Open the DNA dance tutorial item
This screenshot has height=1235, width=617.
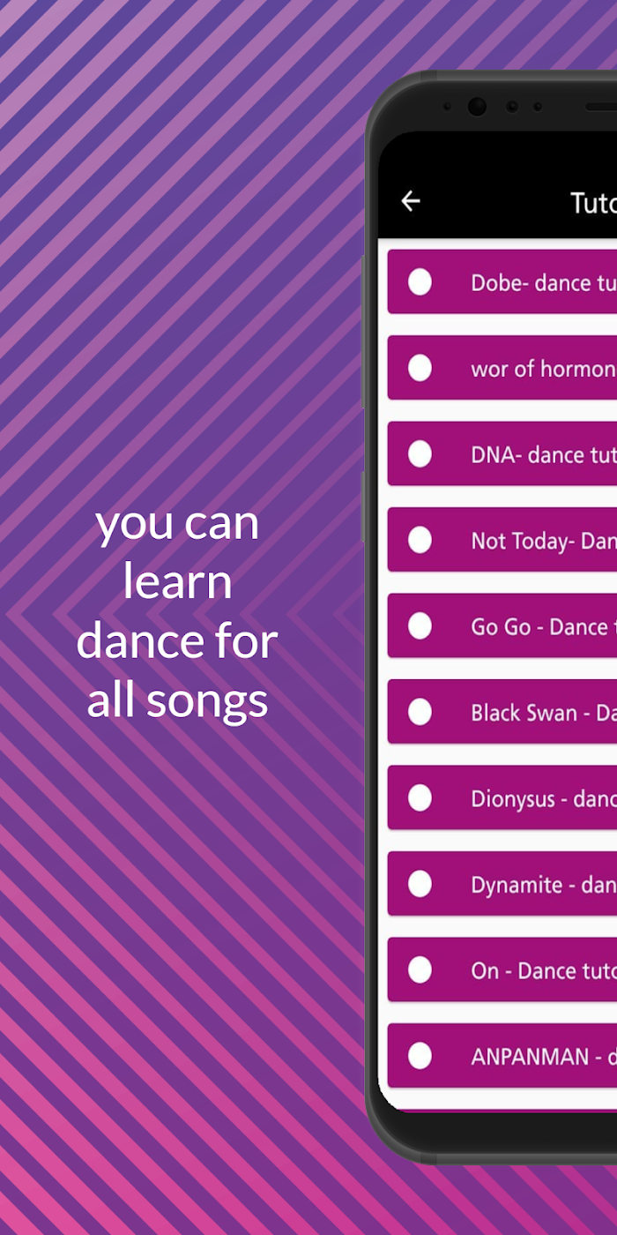pos(502,454)
